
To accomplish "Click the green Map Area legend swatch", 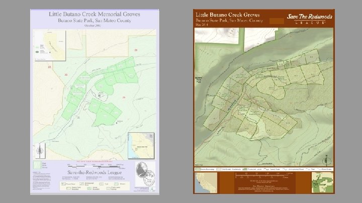I will point(37,165).
